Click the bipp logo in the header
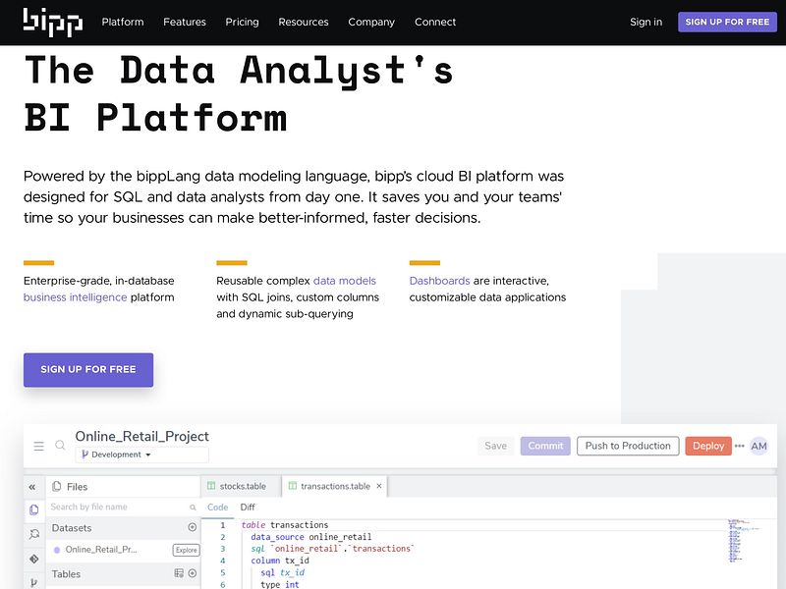 click(53, 22)
